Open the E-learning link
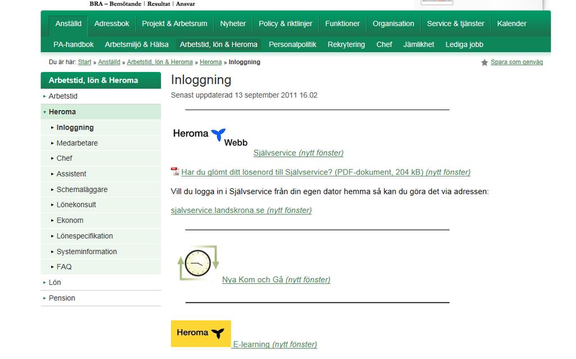The image size is (576, 359). (274, 344)
